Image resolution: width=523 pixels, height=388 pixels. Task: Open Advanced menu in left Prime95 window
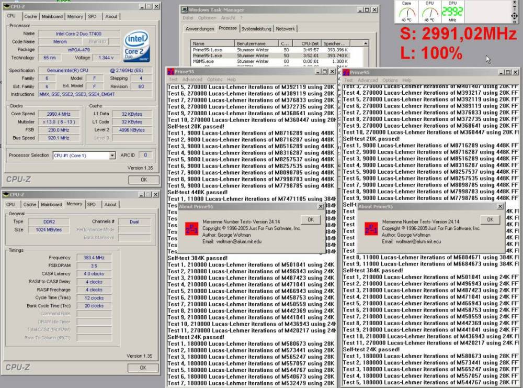point(192,80)
